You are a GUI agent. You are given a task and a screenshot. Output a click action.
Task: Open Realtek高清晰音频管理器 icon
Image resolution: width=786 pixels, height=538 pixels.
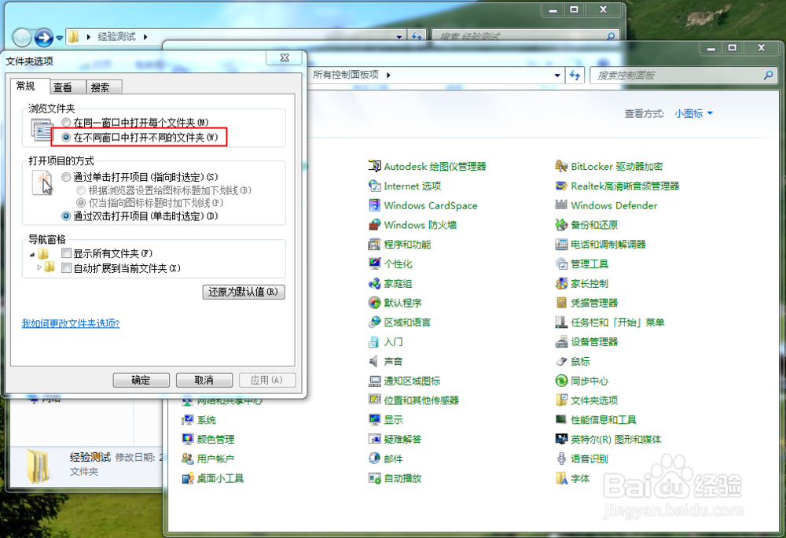(x=561, y=186)
